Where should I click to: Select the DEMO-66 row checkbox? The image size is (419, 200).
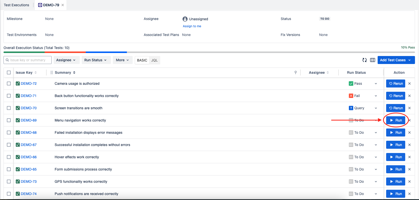[x=9, y=157]
